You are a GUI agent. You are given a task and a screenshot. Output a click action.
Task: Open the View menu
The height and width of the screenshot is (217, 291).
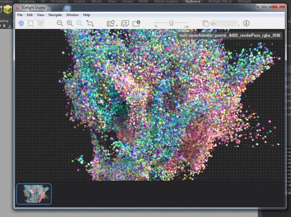[x=40, y=15]
